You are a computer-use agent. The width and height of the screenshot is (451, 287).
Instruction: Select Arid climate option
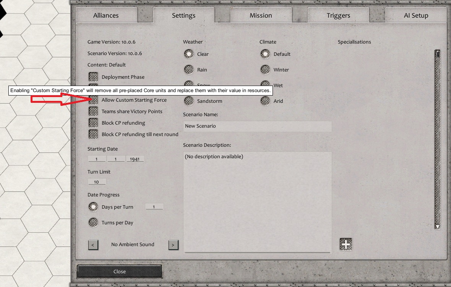[x=265, y=101]
